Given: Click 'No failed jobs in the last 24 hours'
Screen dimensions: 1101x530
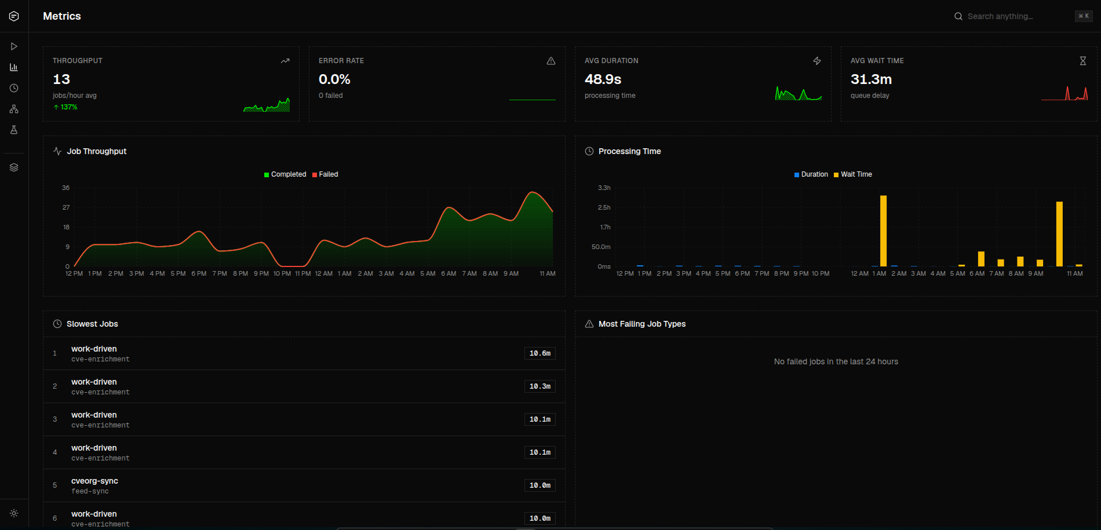Looking at the screenshot, I should click(836, 361).
